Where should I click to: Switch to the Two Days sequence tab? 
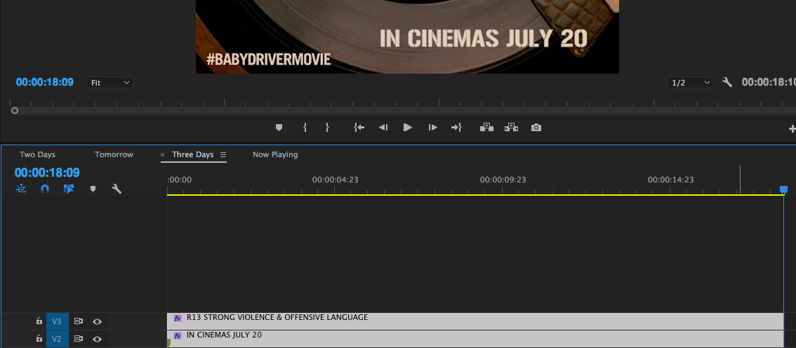click(38, 155)
